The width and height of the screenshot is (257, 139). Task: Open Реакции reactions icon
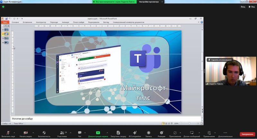162,133
